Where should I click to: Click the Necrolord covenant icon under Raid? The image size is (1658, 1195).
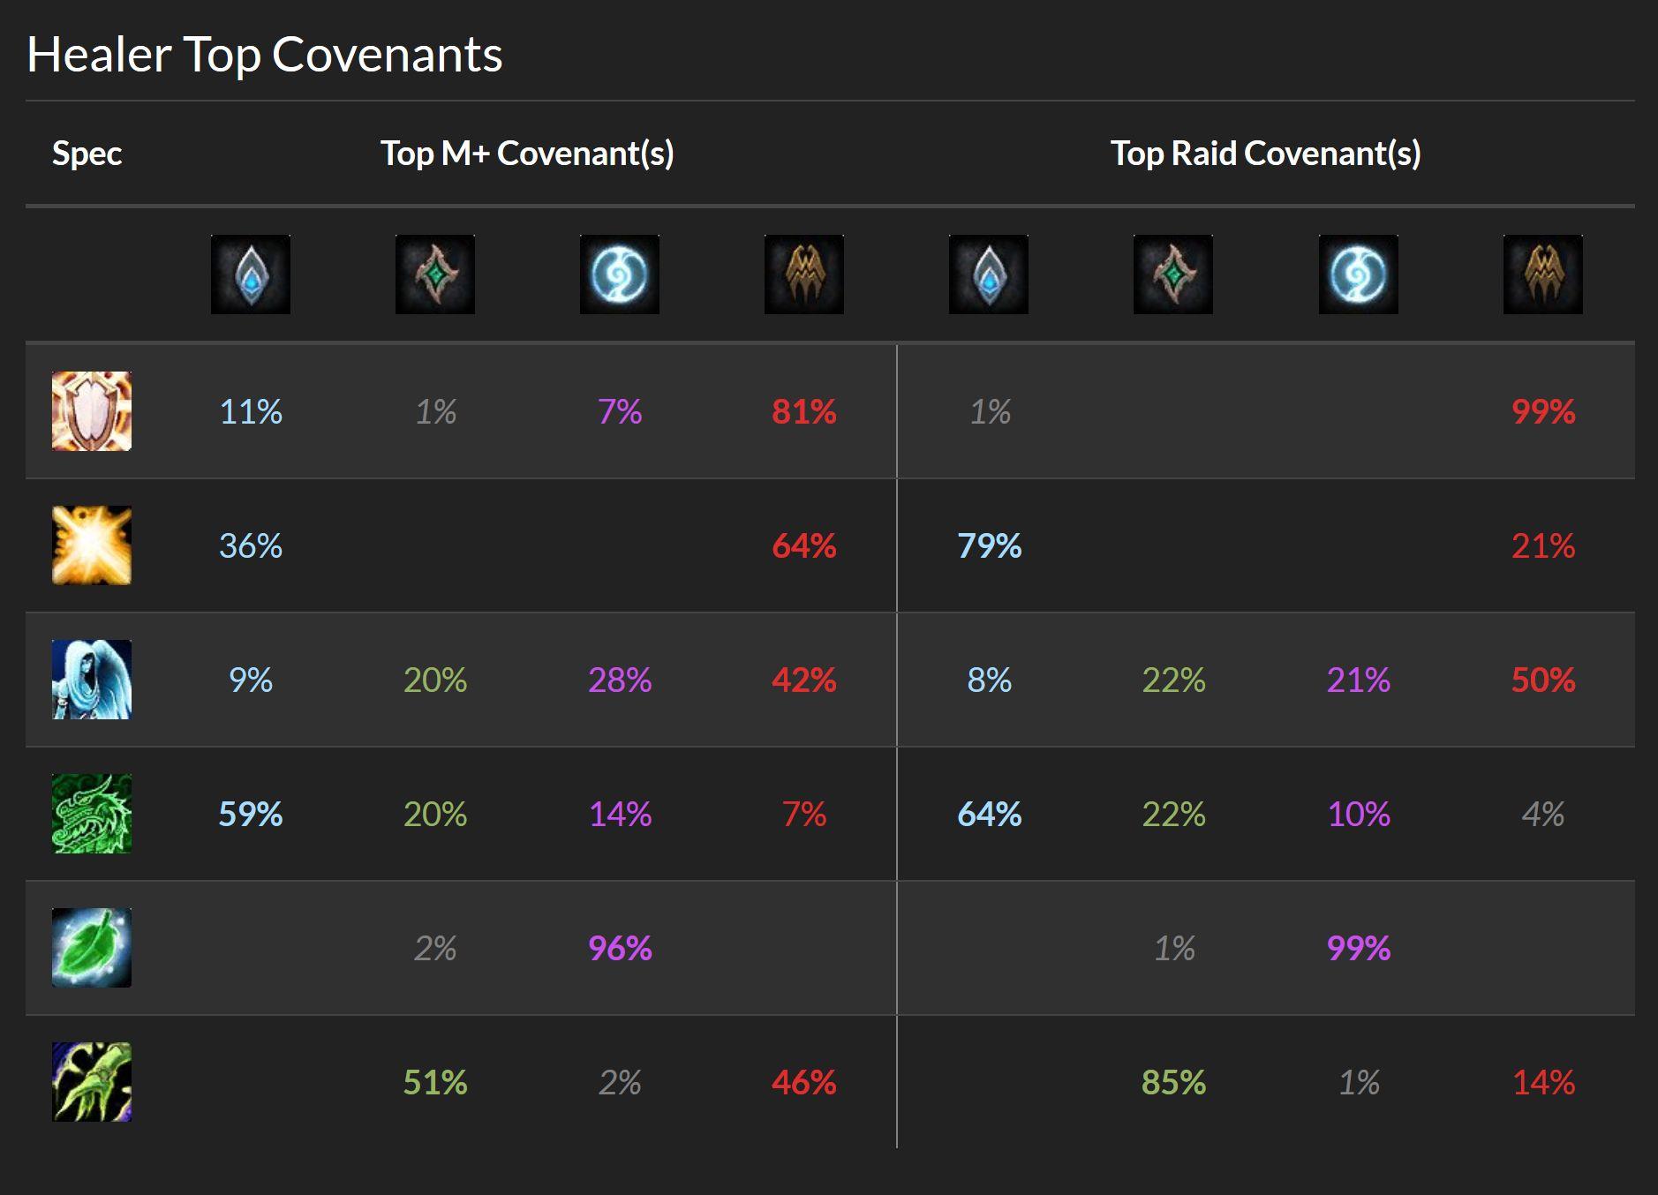click(1173, 274)
